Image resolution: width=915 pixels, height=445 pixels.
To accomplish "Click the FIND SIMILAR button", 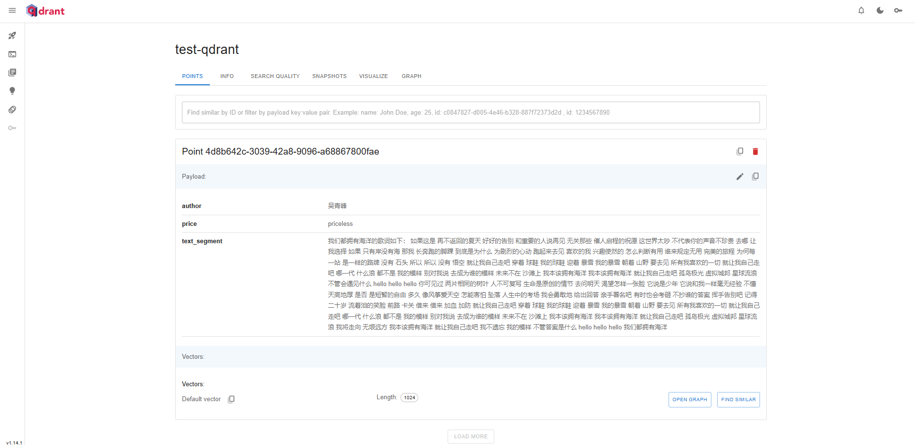I will pyautogui.click(x=738, y=399).
